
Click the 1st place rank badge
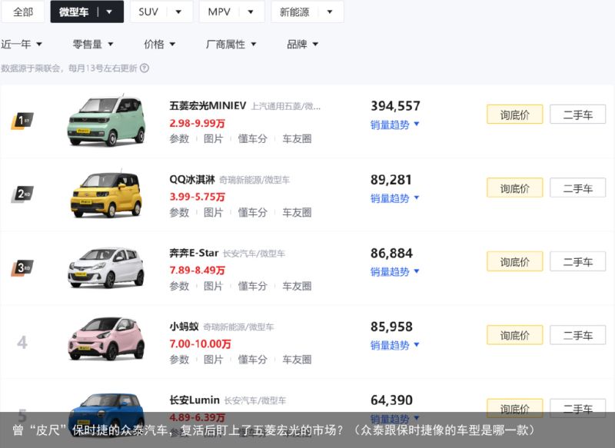point(22,121)
